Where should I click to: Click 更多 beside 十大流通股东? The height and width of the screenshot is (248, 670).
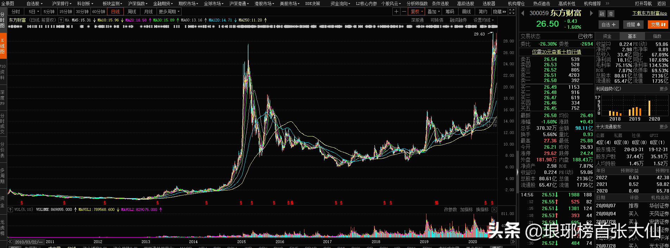click(664, 127)
